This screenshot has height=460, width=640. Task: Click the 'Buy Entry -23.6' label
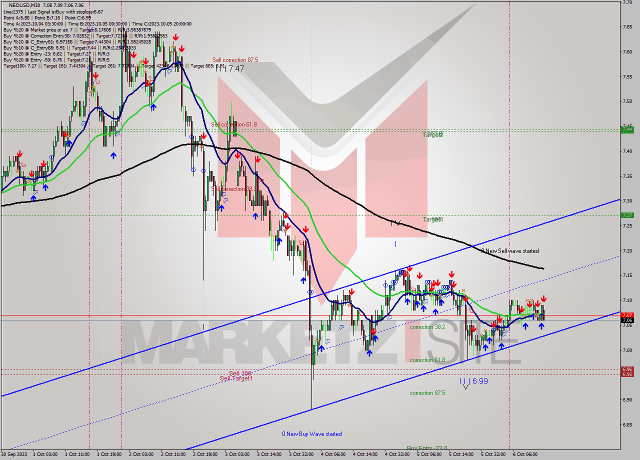pos(427,448)
